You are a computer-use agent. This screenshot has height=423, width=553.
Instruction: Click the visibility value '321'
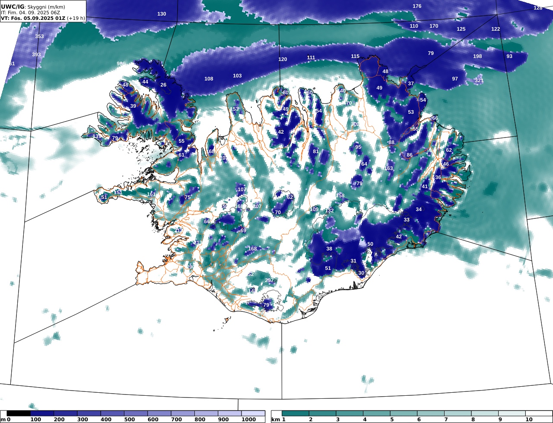pos(479,80)
